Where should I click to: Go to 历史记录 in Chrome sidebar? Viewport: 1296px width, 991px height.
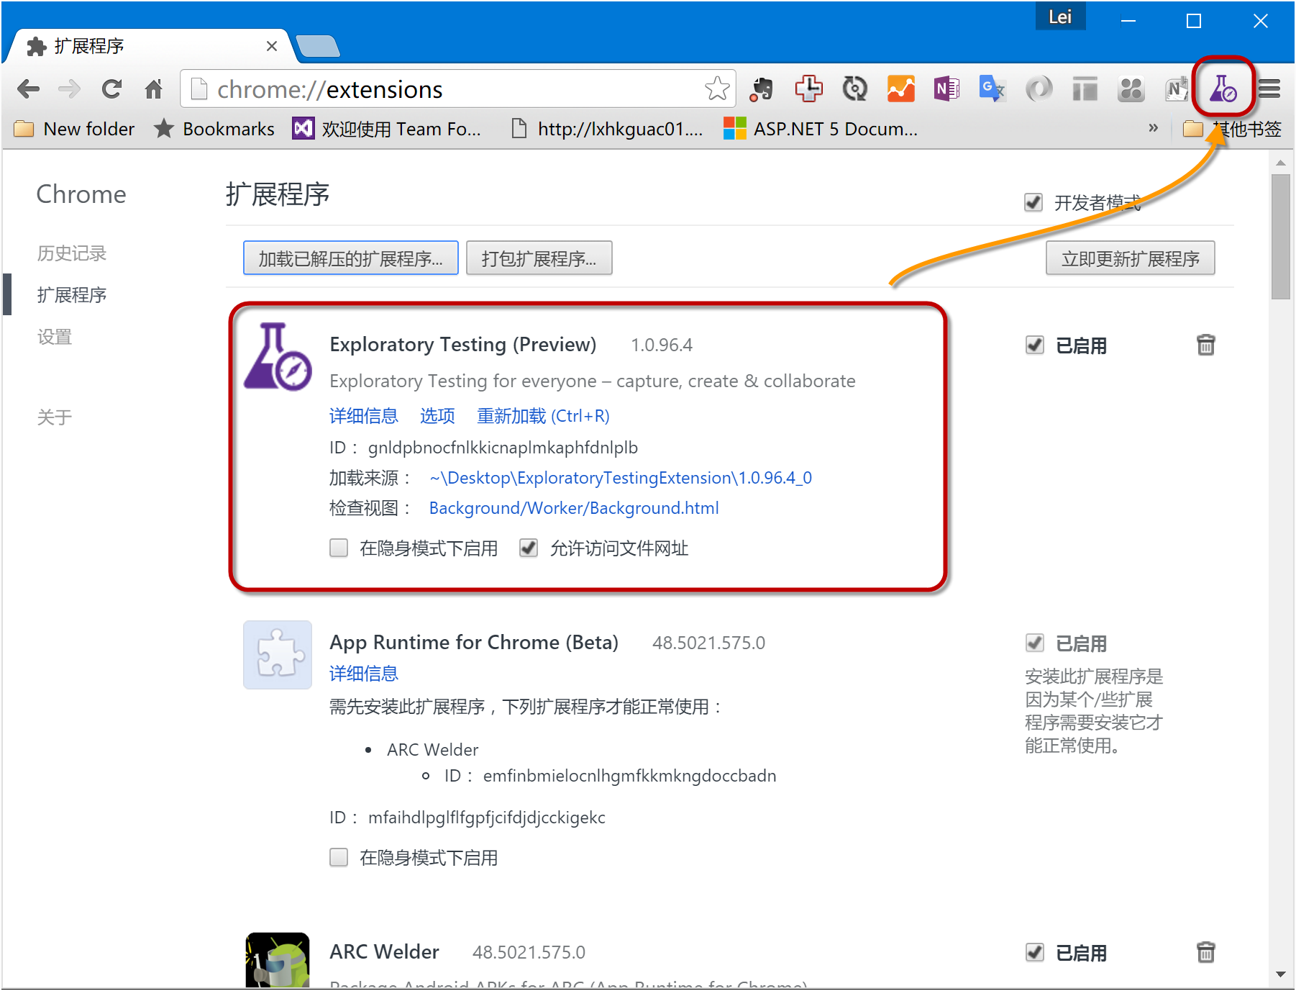(x=72, y=253)
